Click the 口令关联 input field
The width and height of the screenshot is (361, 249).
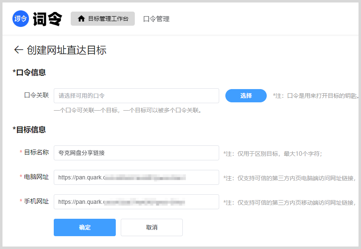click(x=136, y=96)
